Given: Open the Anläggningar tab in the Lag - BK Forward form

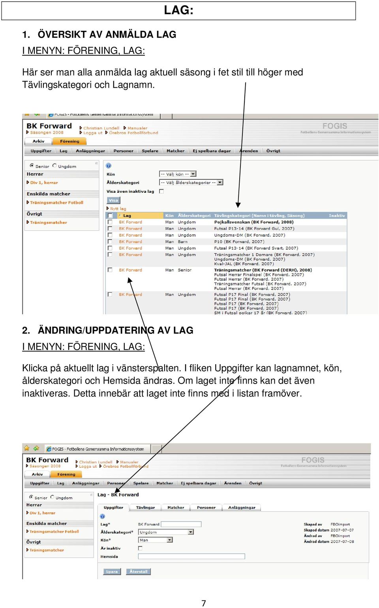Looking at the screenshot, I should point(242,507).
